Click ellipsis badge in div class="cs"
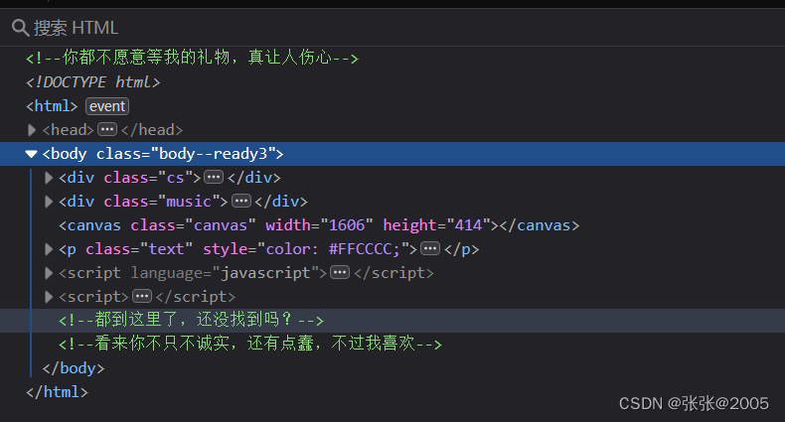Screen dimensions: 785x422 [x=214, y=177]
